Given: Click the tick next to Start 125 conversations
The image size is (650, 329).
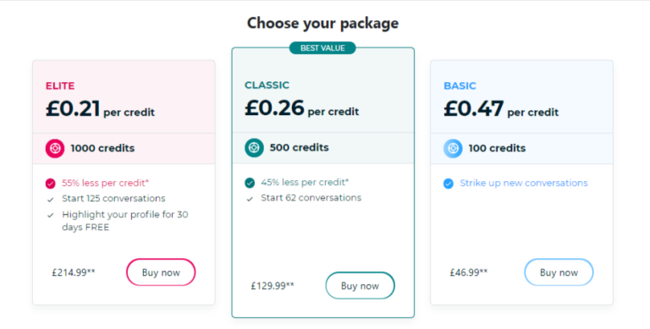Looking at the screenshot, I should coord(51,200).
